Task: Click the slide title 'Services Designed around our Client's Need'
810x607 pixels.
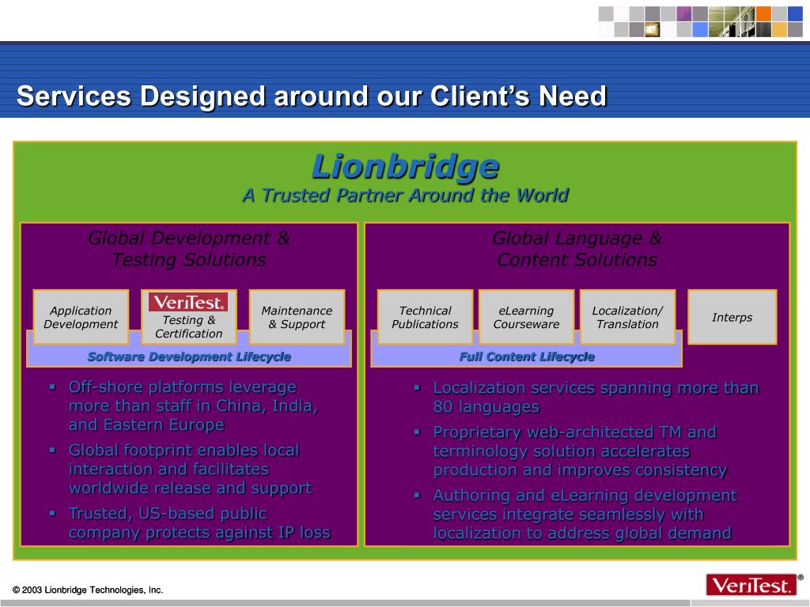Action: (x=312, y=96)
